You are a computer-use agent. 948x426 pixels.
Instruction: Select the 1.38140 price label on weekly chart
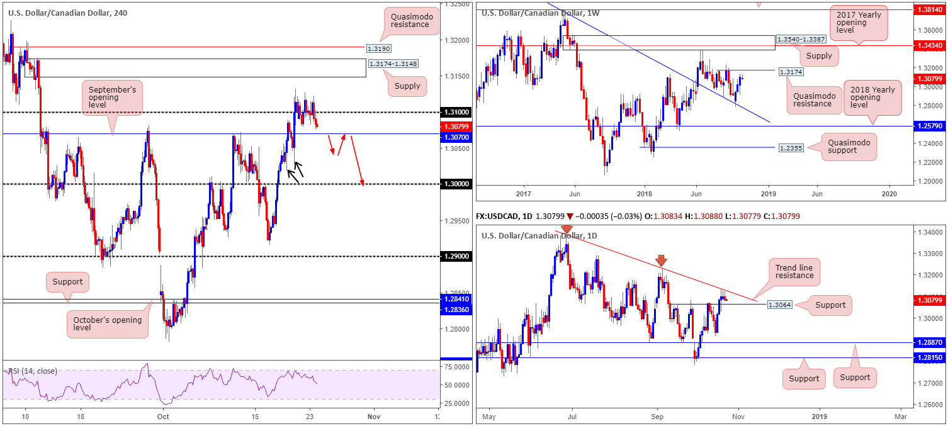(x=929, y=11)
